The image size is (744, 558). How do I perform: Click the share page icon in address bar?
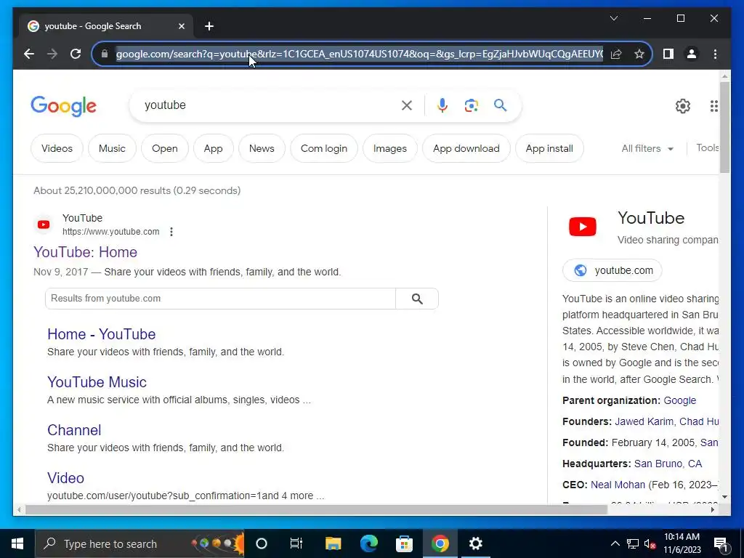(x=616, y=54)
